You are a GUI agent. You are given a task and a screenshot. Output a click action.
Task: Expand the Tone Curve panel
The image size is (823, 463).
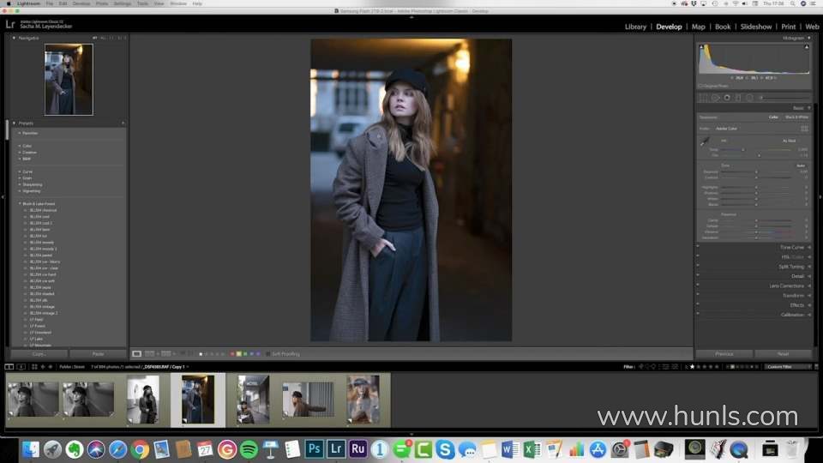tap(791, 247)
